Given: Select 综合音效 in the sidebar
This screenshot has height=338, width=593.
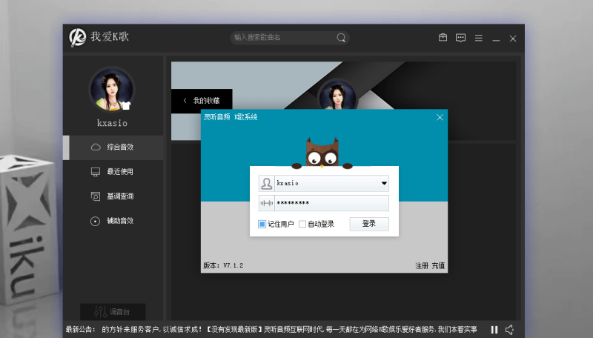Looking at the screenshot, I should (x=113, y=148).
